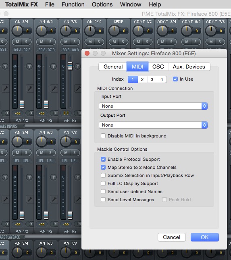
Task: Uncheck Enable Protocol Support
Action: tap(103, 159)
